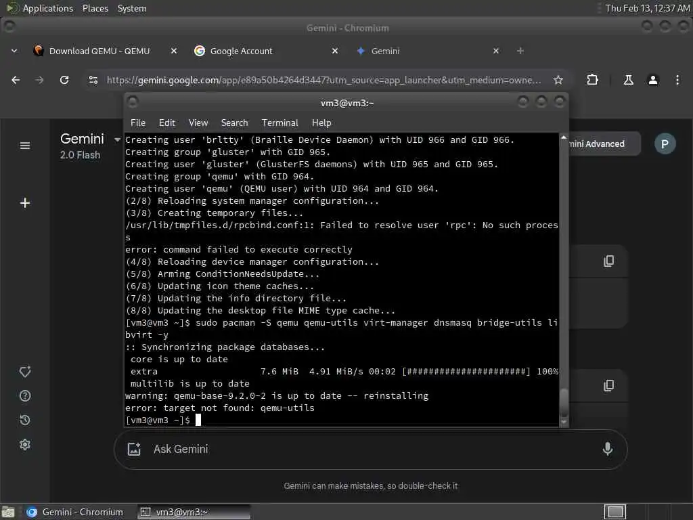Image resolution: width=693 pixels, height=520 pixels.
Task: Open the Terminal menu
Action: click(x=280, y=123)
